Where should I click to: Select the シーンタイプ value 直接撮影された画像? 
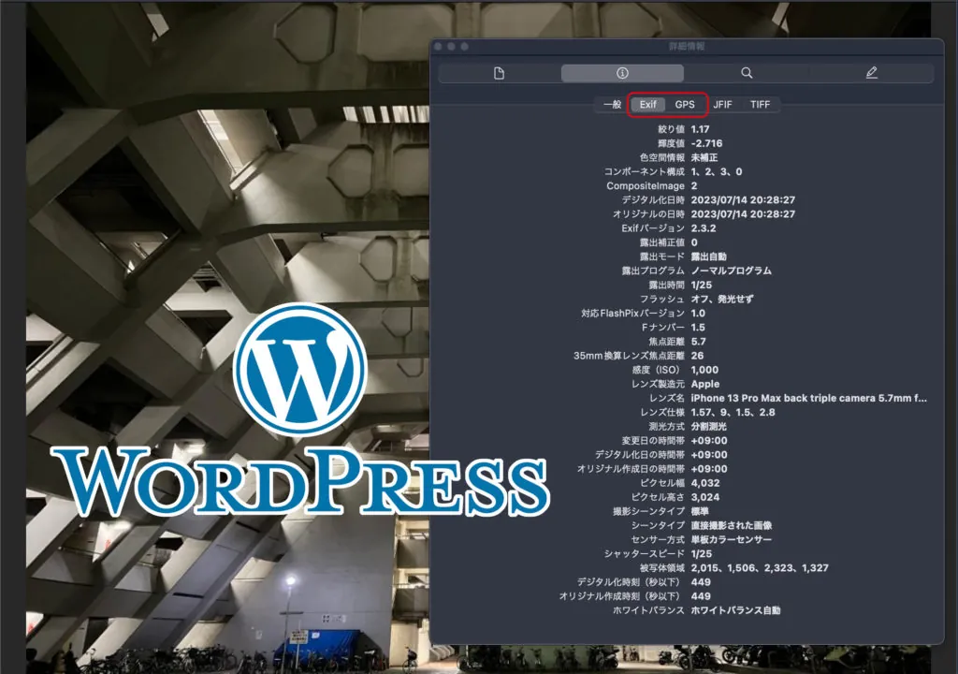tap(732, 525)
